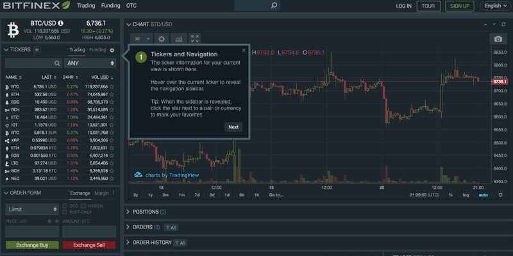Expand the ORDERS panel

(128, 227)
